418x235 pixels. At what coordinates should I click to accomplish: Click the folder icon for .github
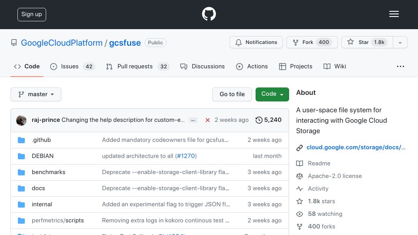[21, 140]
